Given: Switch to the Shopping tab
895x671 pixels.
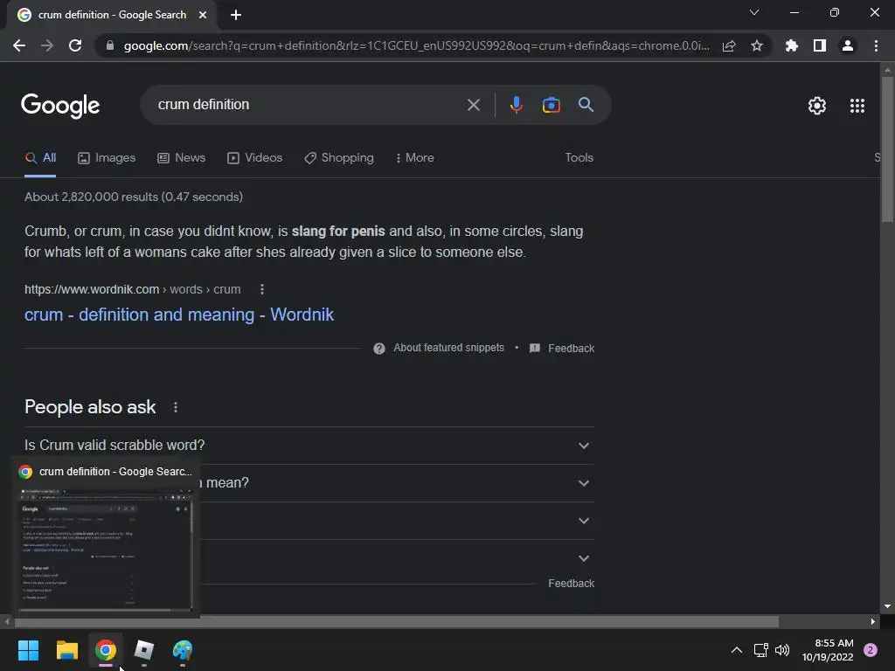Looking at the screenshot, I should click(339, 158).
